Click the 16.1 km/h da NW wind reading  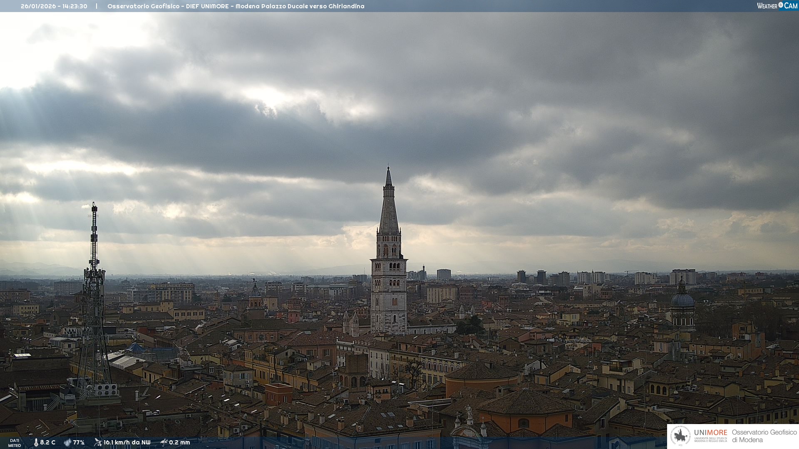127,443
